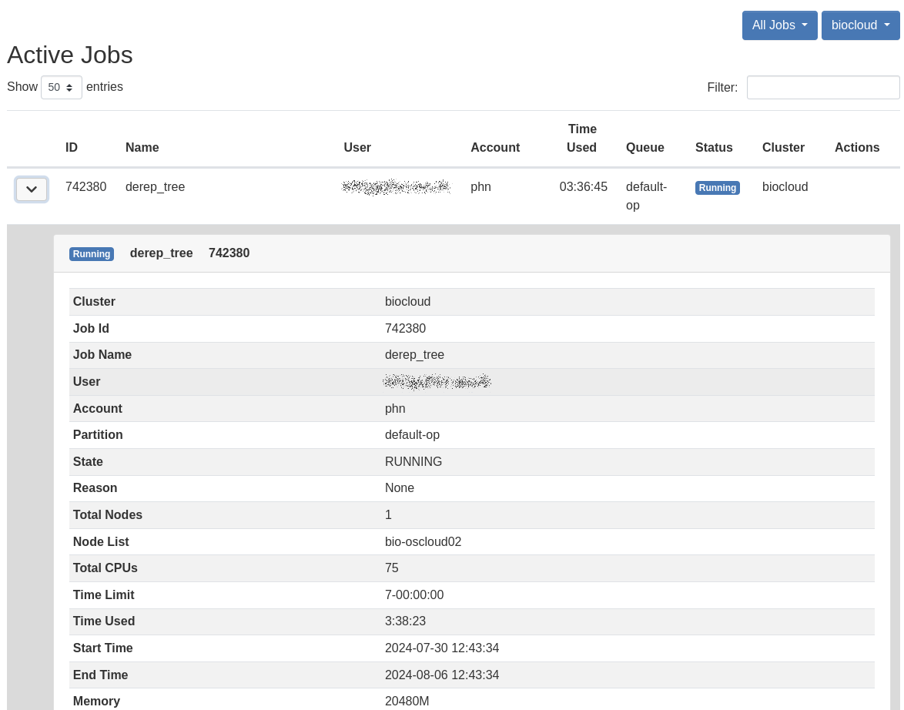Click the Running badge in the details header

[92, 254]
